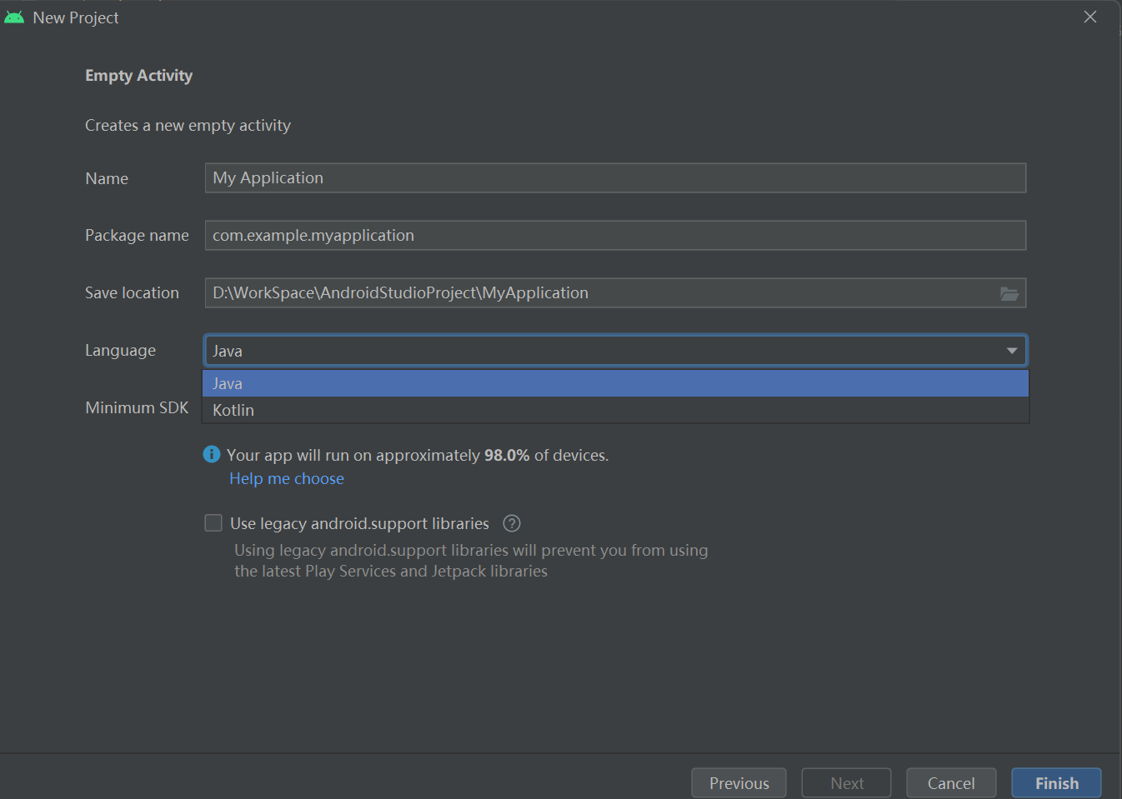Viewport: 1122px width, 799px height.
Task: Click the Empty Activity heading
Action: [x=138, y=76]
